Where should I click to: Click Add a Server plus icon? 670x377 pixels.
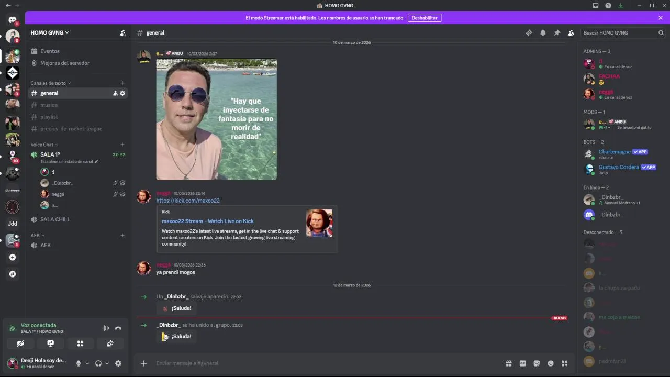point(13,257)
